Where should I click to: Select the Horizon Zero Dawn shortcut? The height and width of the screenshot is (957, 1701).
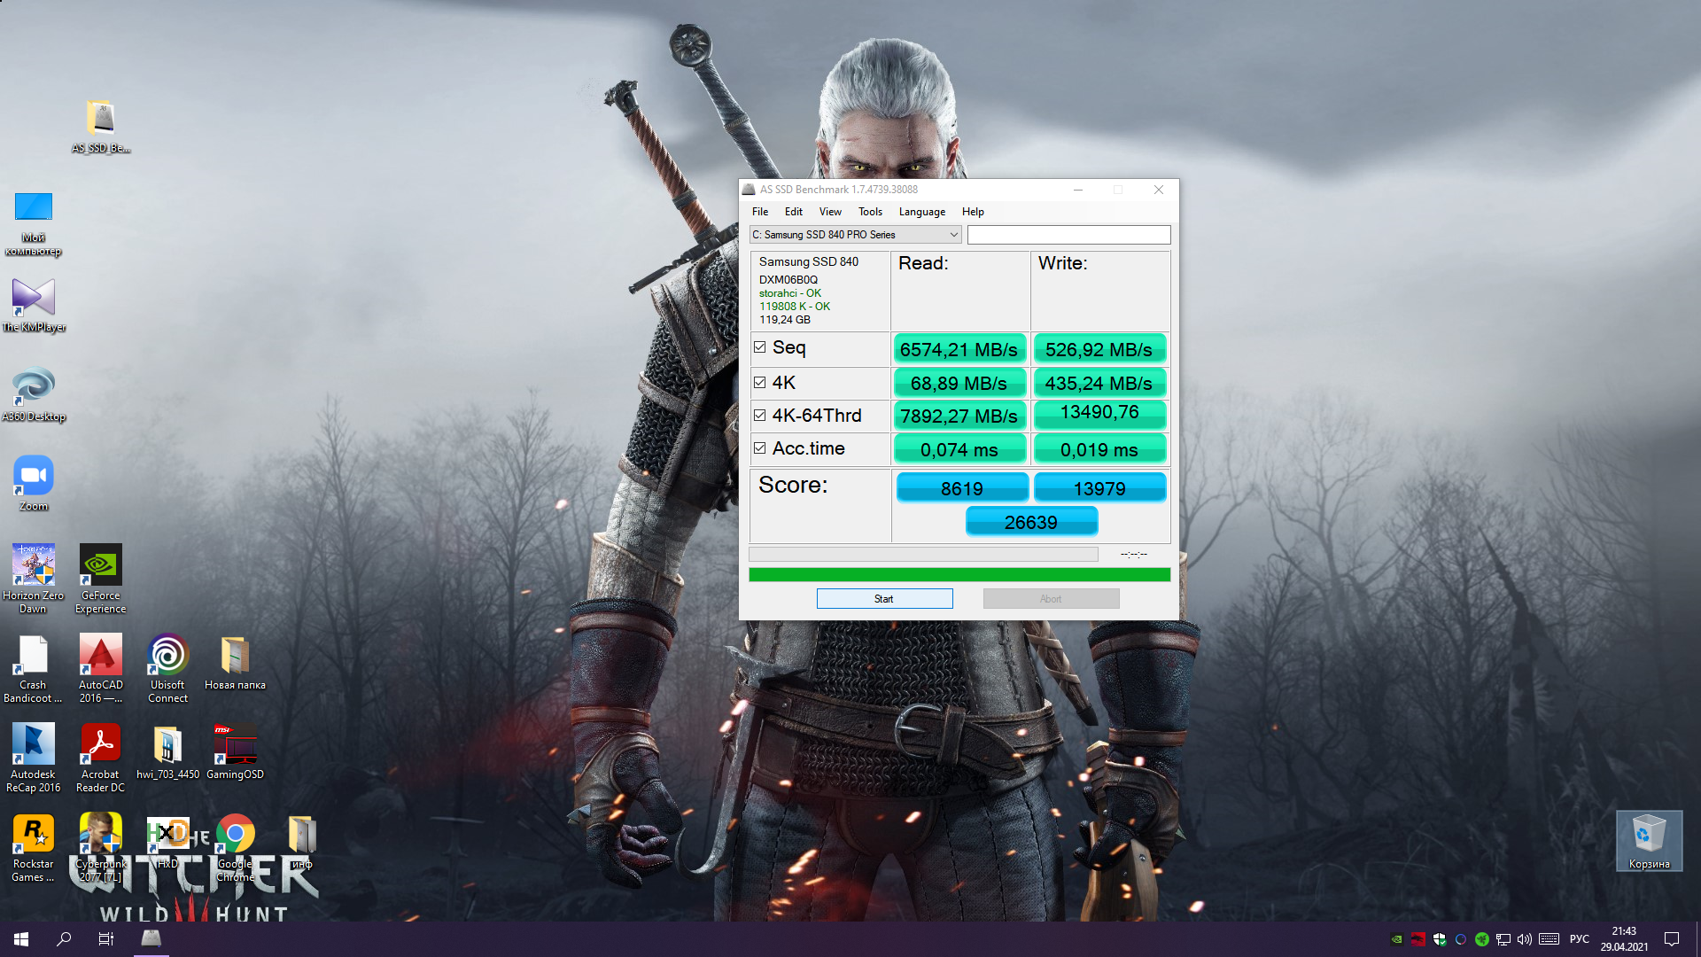pos(34,580)
